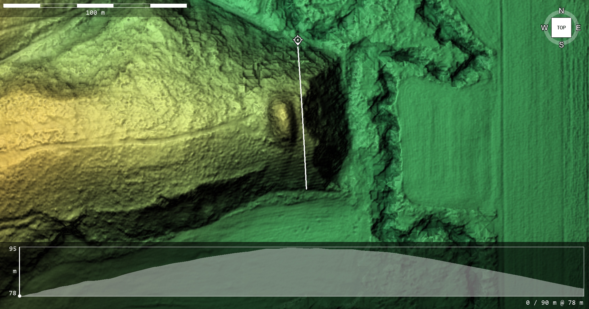Click the crosshair start marker of the profile line
This screenshot has width=589, height=309.
(298, 40)
